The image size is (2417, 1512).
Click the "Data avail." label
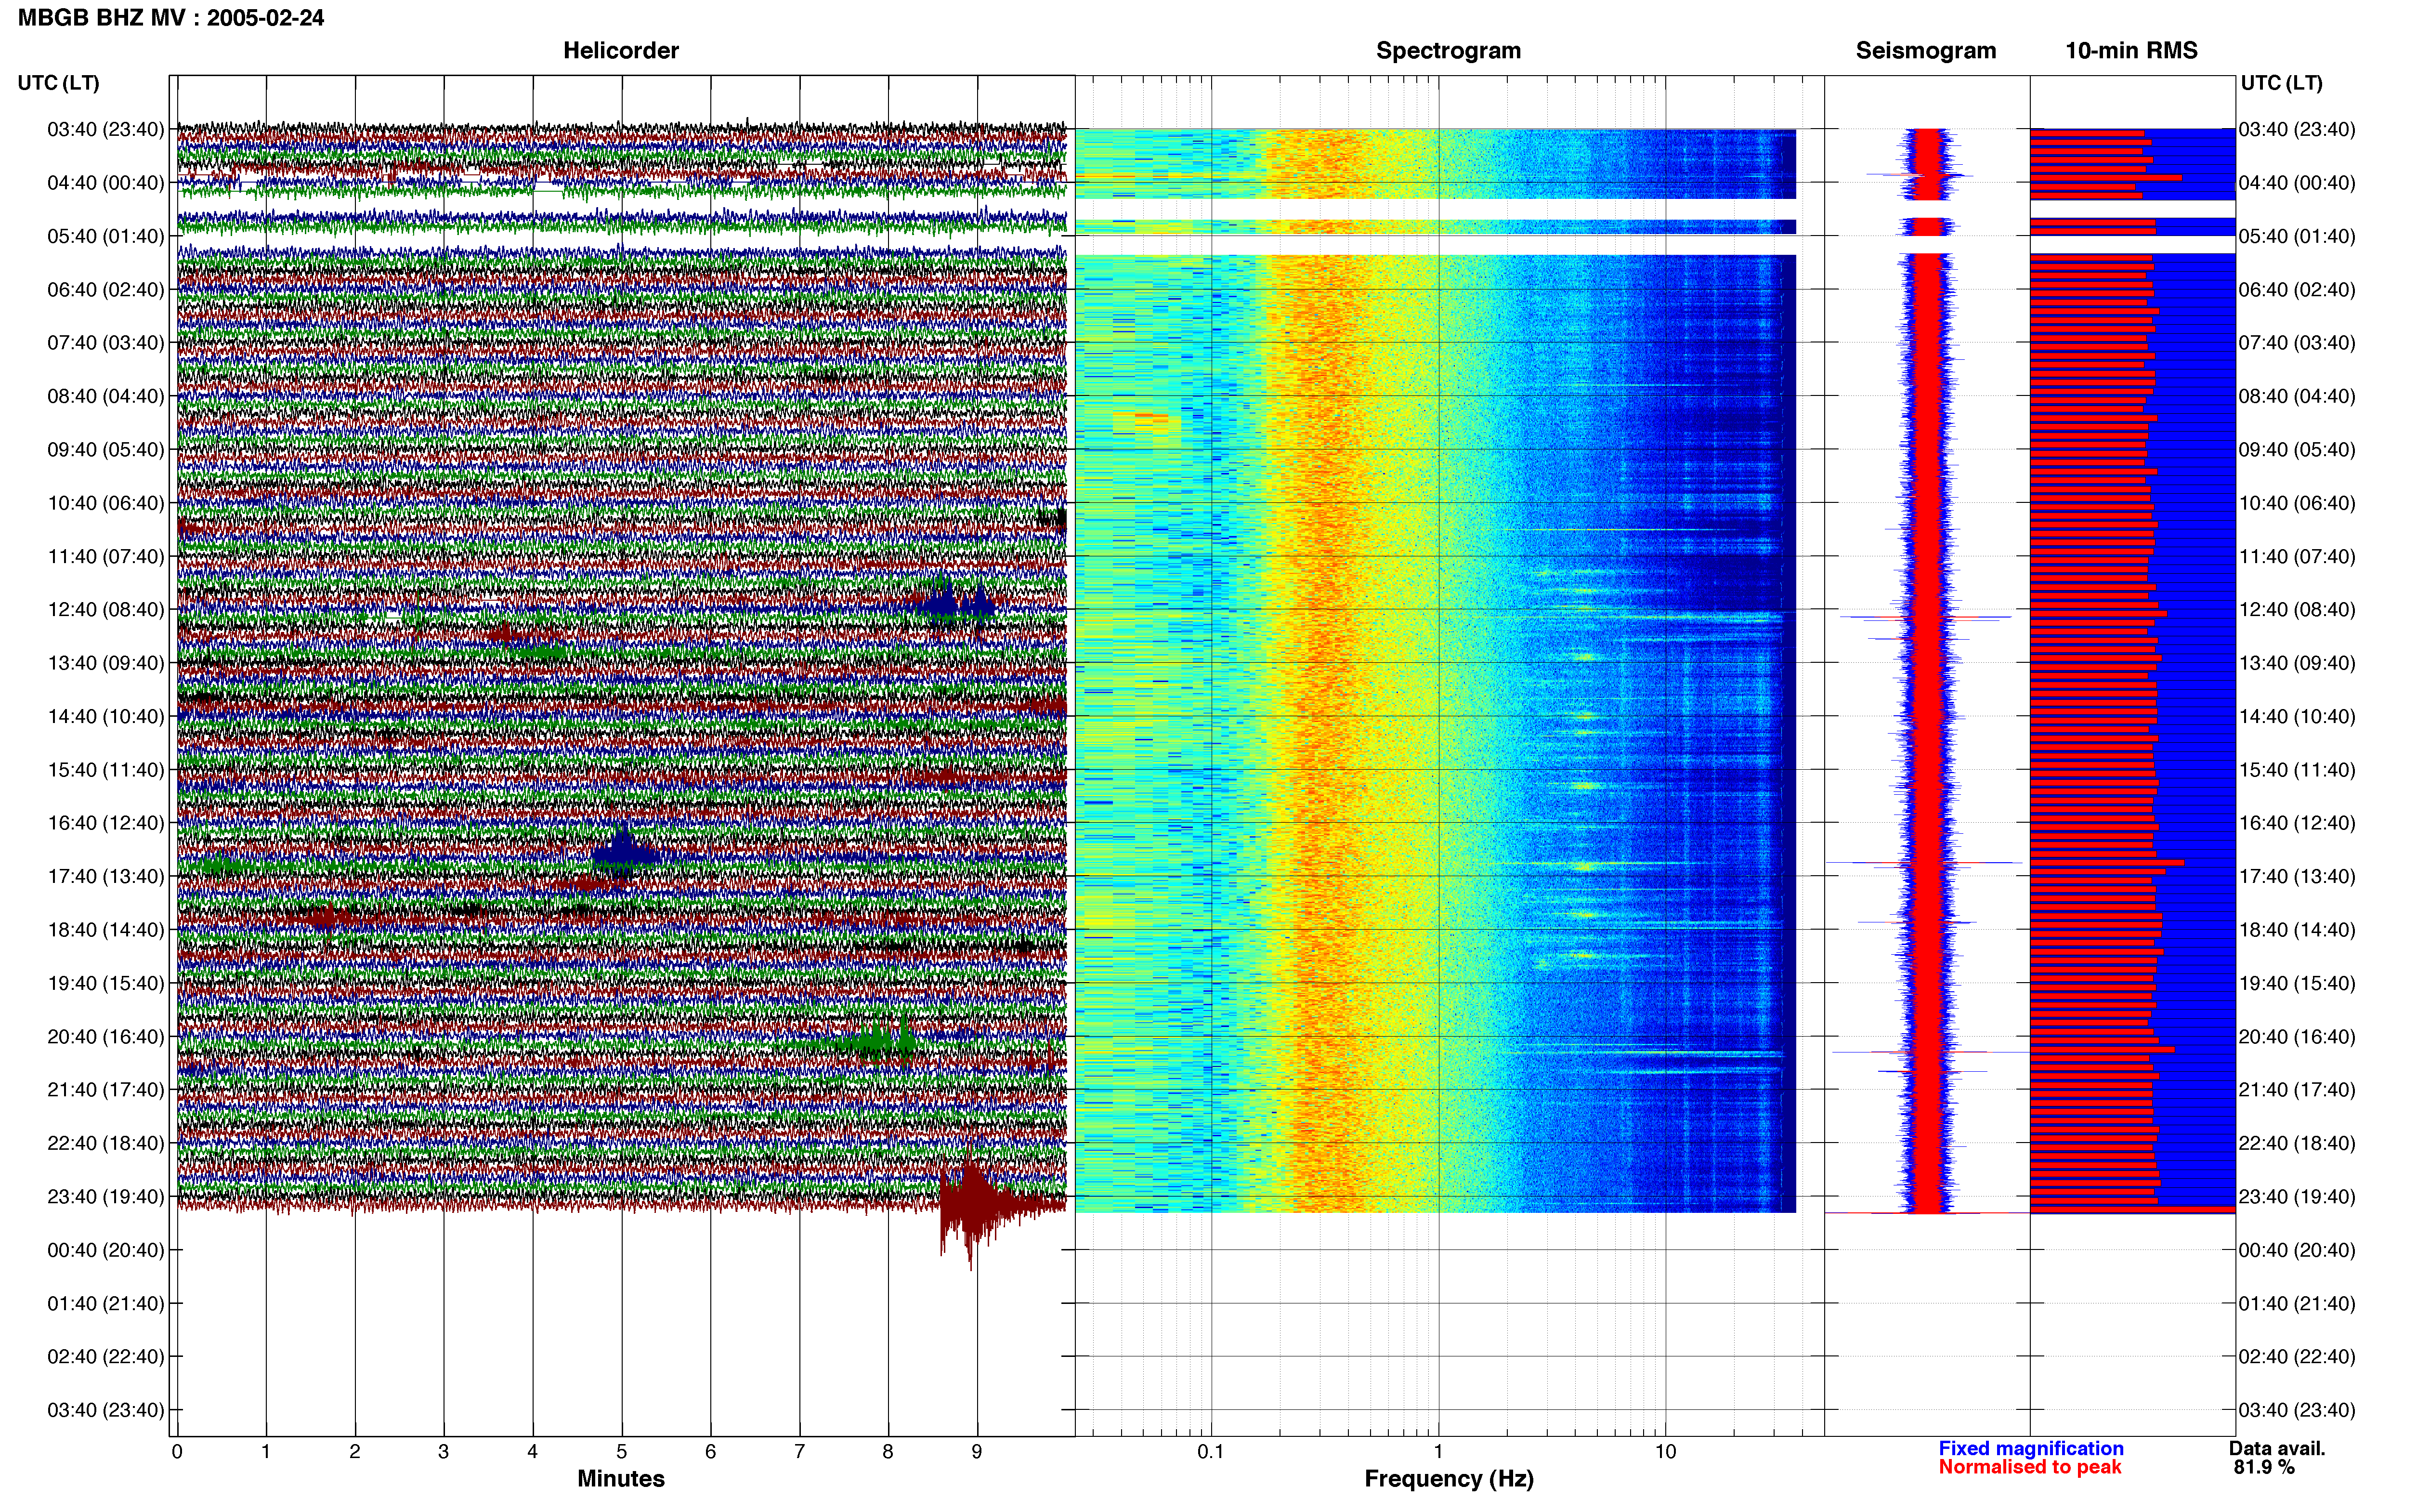click(x=2277, y=1449)
